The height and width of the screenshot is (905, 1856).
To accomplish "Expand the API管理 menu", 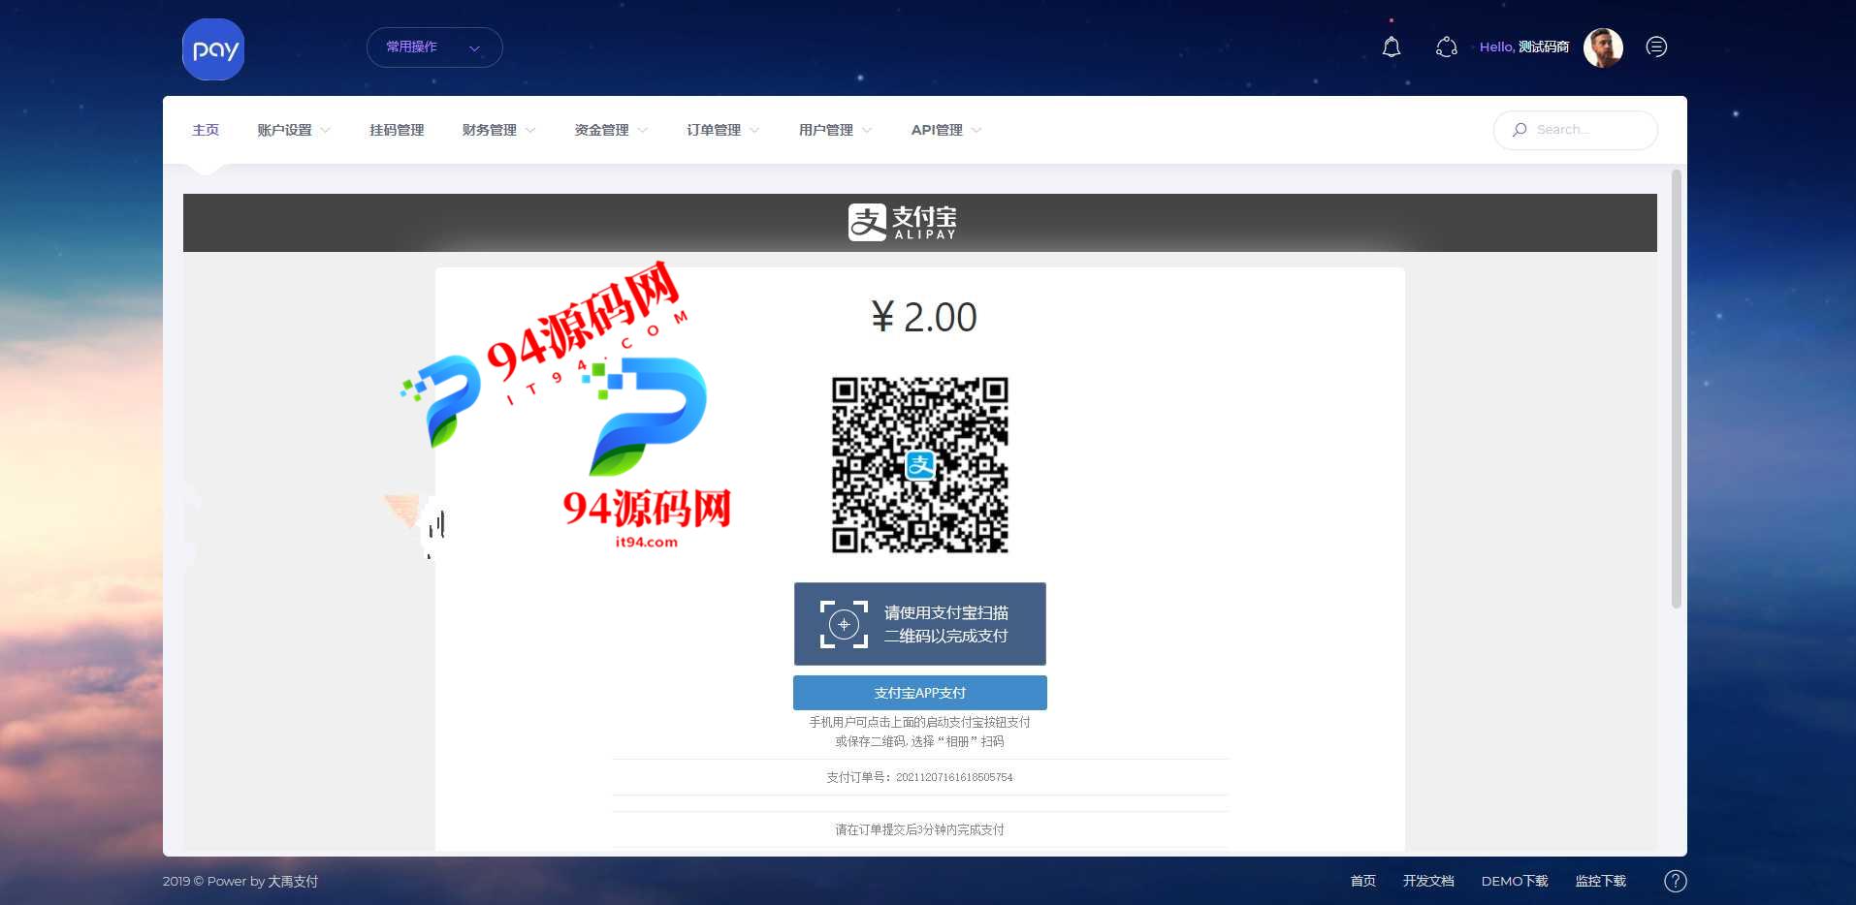I will [946, 130].
